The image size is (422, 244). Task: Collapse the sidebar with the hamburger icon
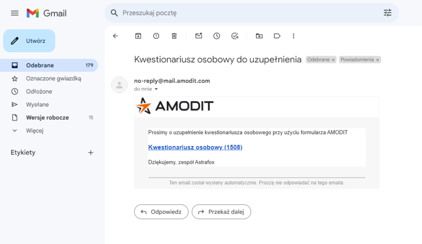(x=14, y=13)
